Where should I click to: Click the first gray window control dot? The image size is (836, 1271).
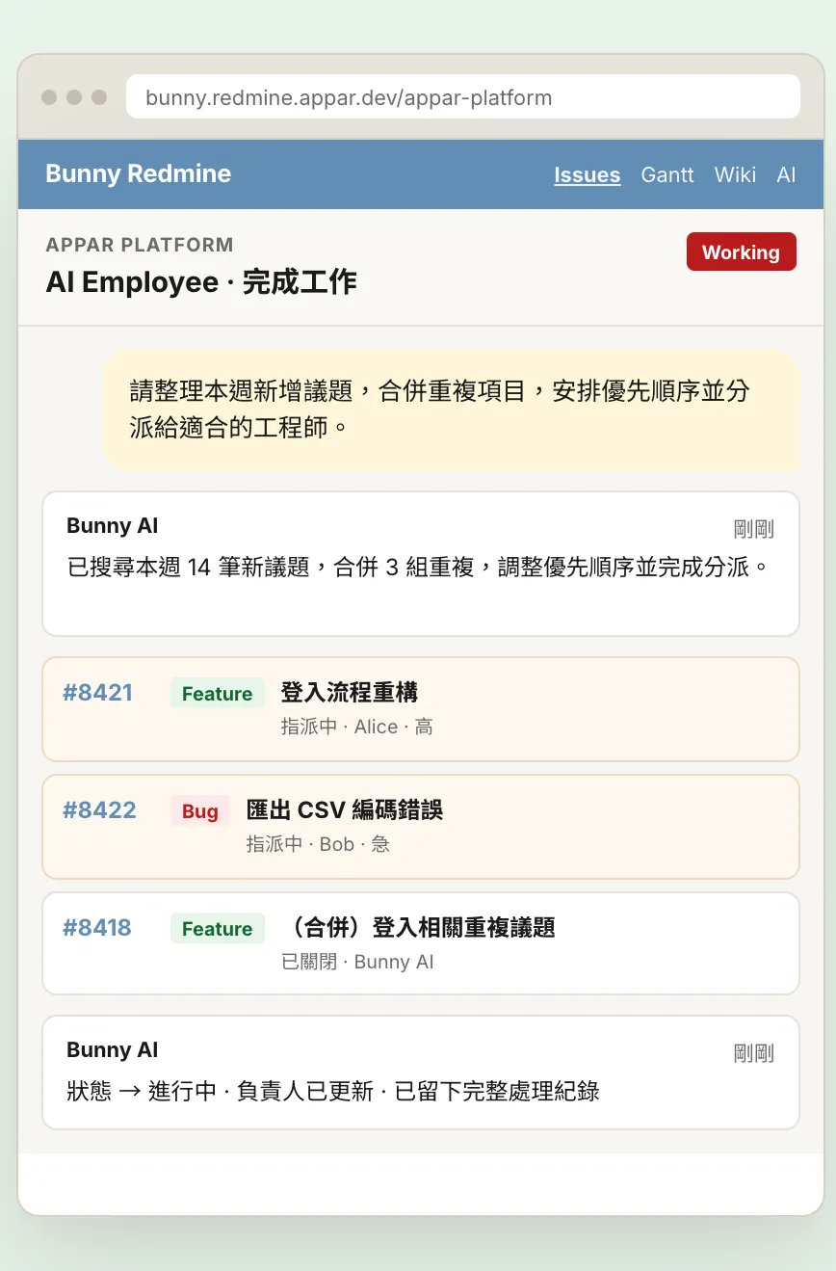[49, 97]
